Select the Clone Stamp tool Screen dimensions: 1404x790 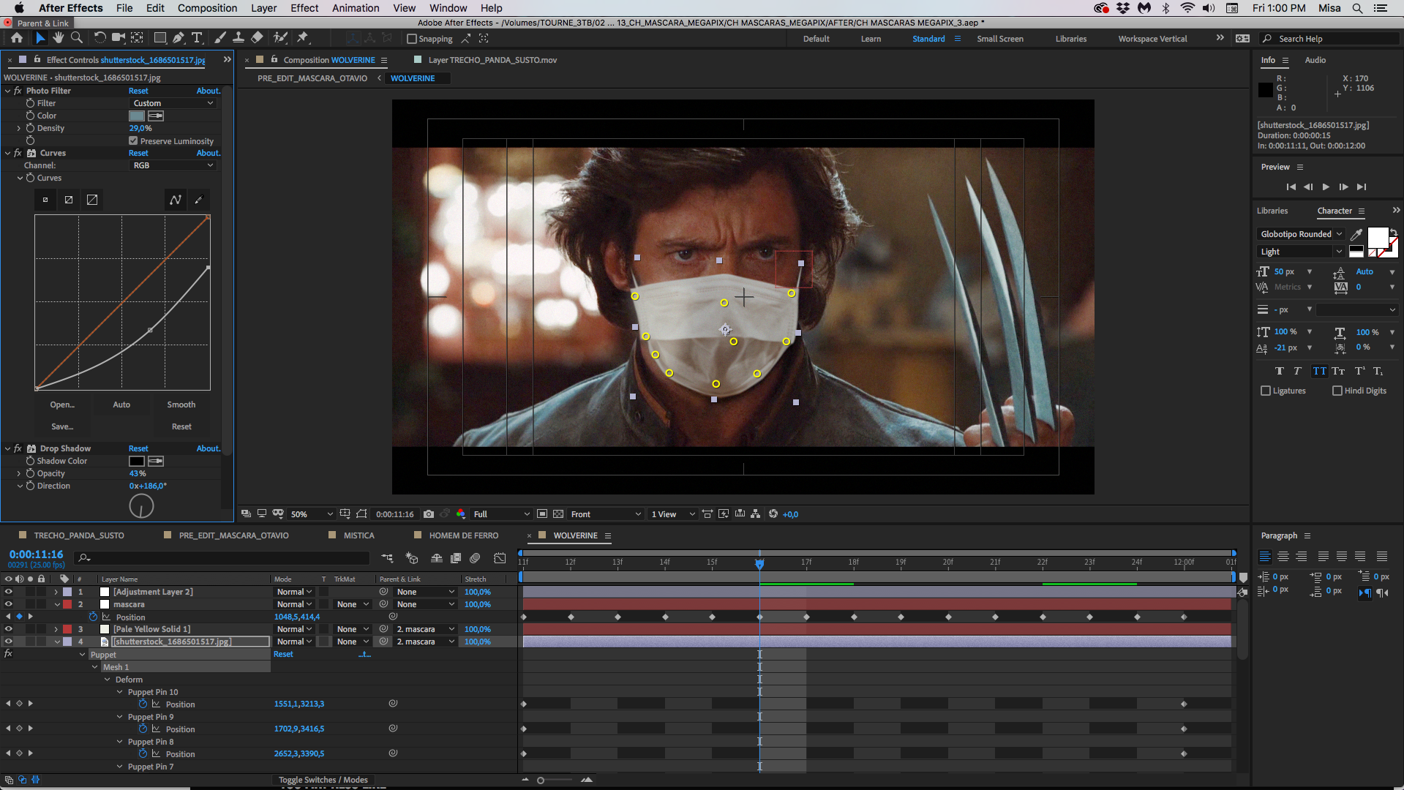tap(238, 38)
